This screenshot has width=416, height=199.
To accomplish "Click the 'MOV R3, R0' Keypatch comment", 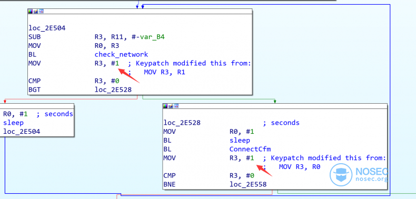I will [300, 167].
